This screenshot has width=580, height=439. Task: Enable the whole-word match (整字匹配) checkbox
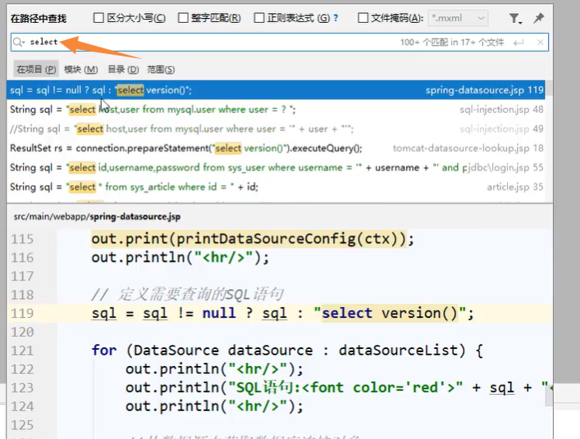(x=183, y=18)
